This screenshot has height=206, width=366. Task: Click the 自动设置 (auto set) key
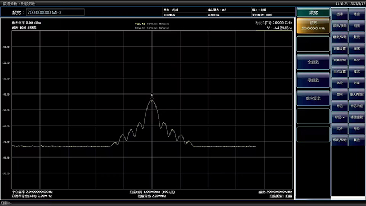click(340, 71)
